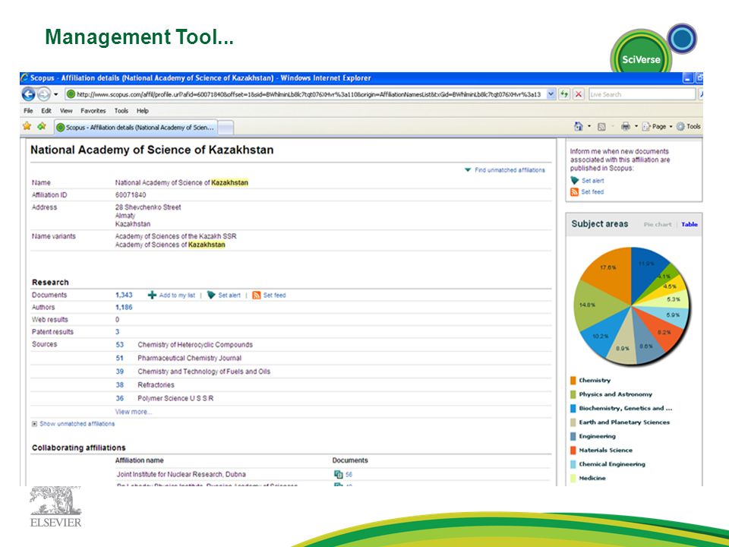Switch Subject areas to Pie chart view
The image size is (729, 547).
[658, 224]
